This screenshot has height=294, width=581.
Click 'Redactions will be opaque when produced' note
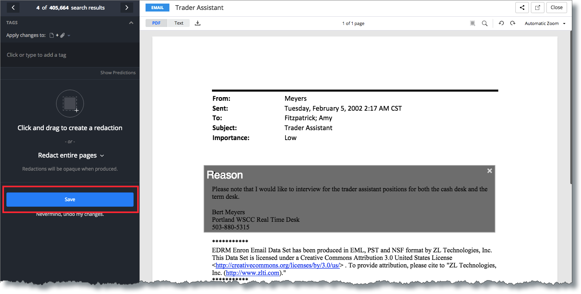point(70,169)
